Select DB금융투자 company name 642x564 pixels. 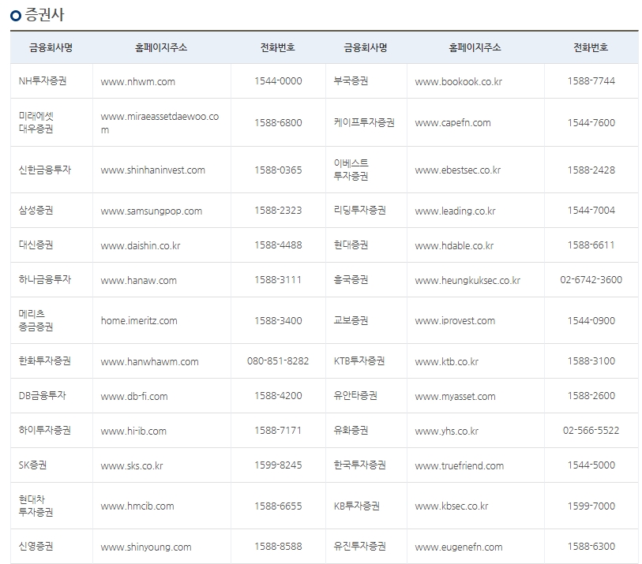(x=43, y=396)
